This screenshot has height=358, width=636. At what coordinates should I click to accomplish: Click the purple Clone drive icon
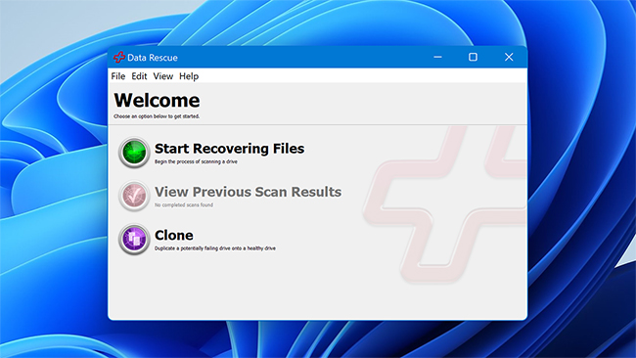134,240
